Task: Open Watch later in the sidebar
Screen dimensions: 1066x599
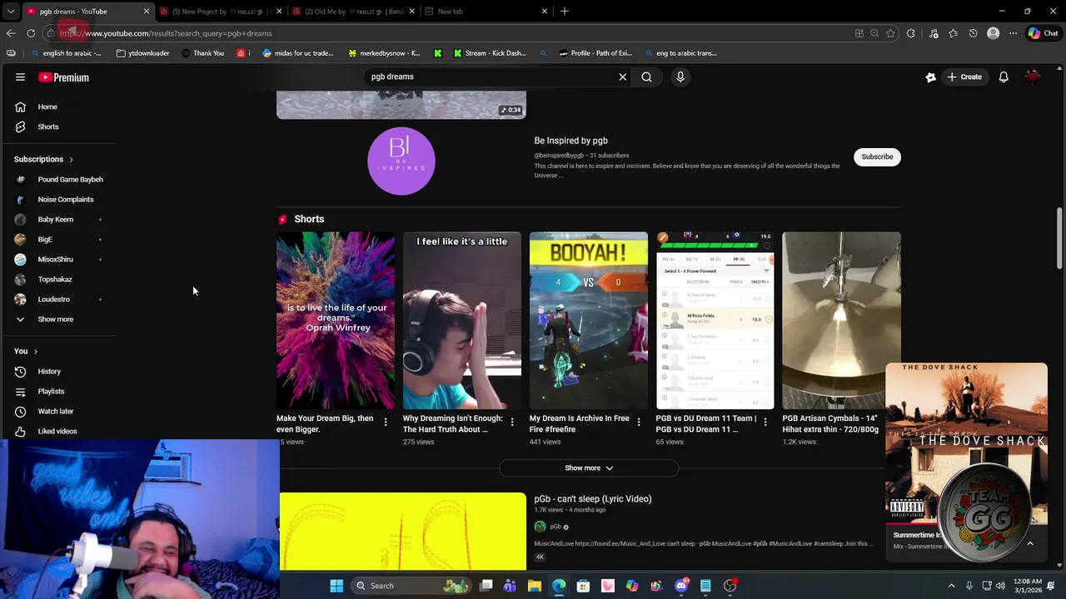Action: (55, 411)
